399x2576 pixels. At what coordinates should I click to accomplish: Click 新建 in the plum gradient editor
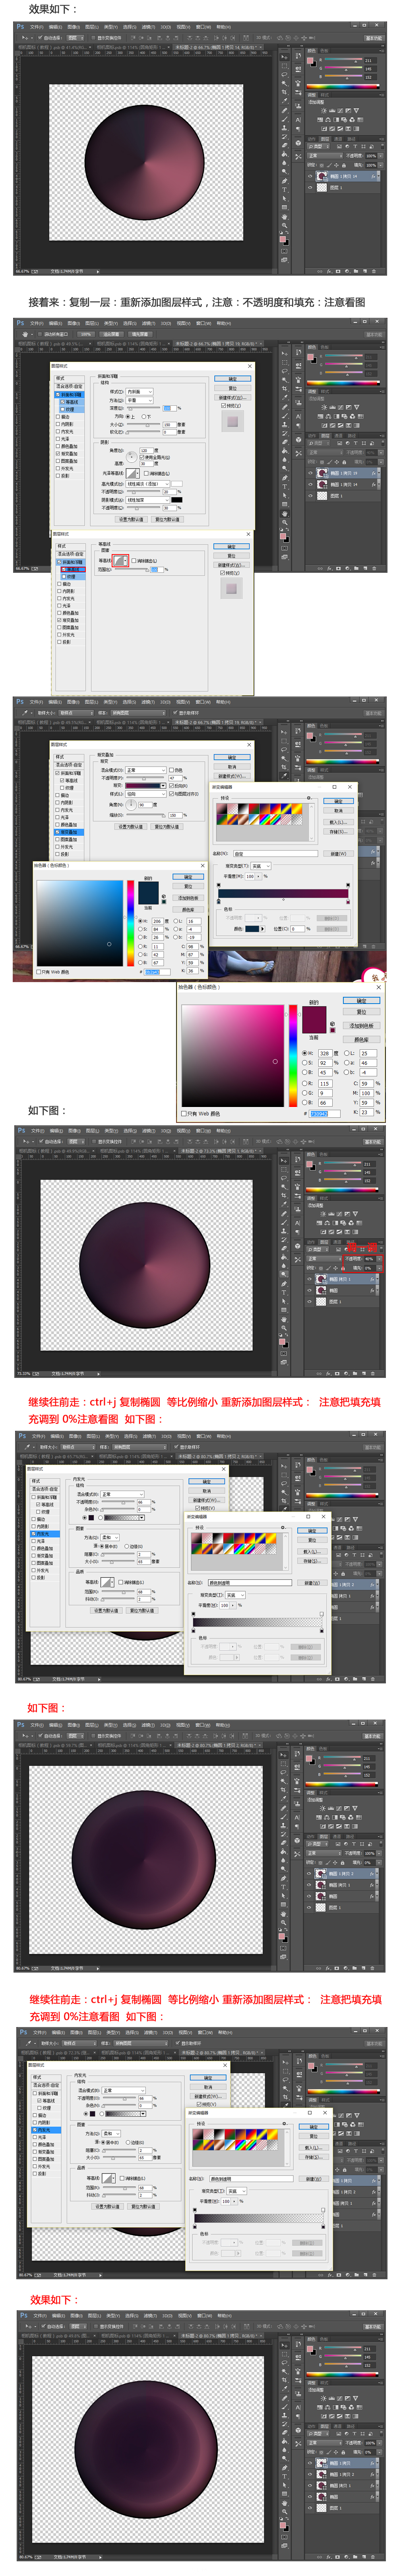[x=338, y=854]
